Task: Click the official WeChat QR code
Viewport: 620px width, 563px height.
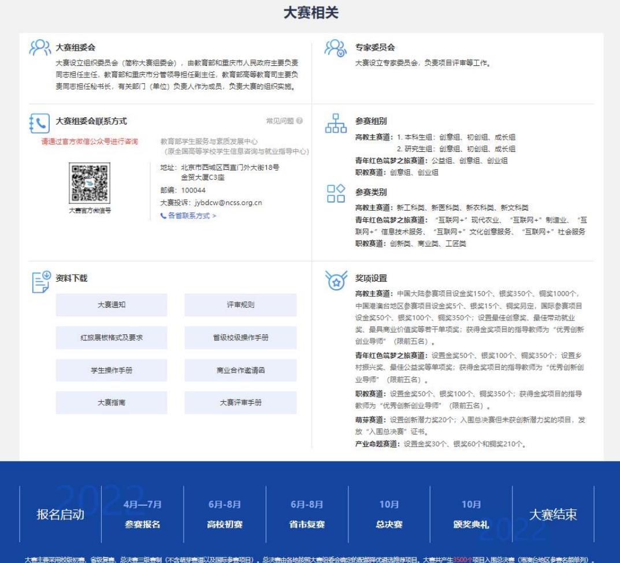Action: 88,183
